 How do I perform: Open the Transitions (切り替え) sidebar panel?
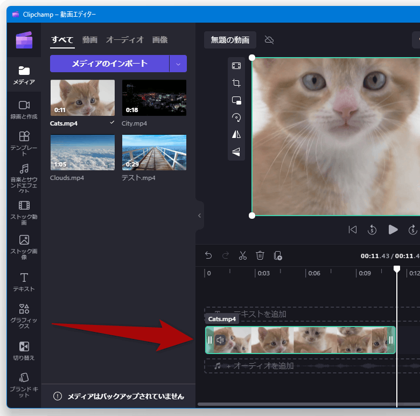24,351
